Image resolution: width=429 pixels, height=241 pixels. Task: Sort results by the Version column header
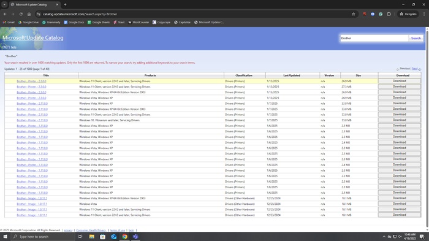click(329, 75)
